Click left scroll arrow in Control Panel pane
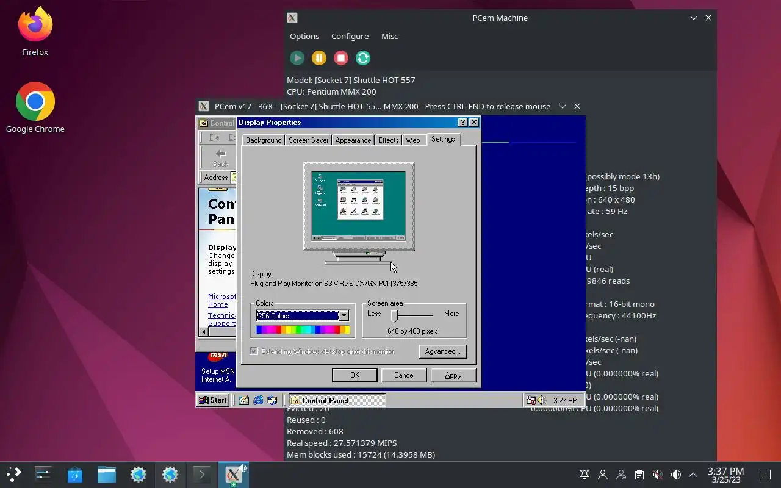Screen dimensions: 781x488 pyautogui.click(x=203, y=331)
